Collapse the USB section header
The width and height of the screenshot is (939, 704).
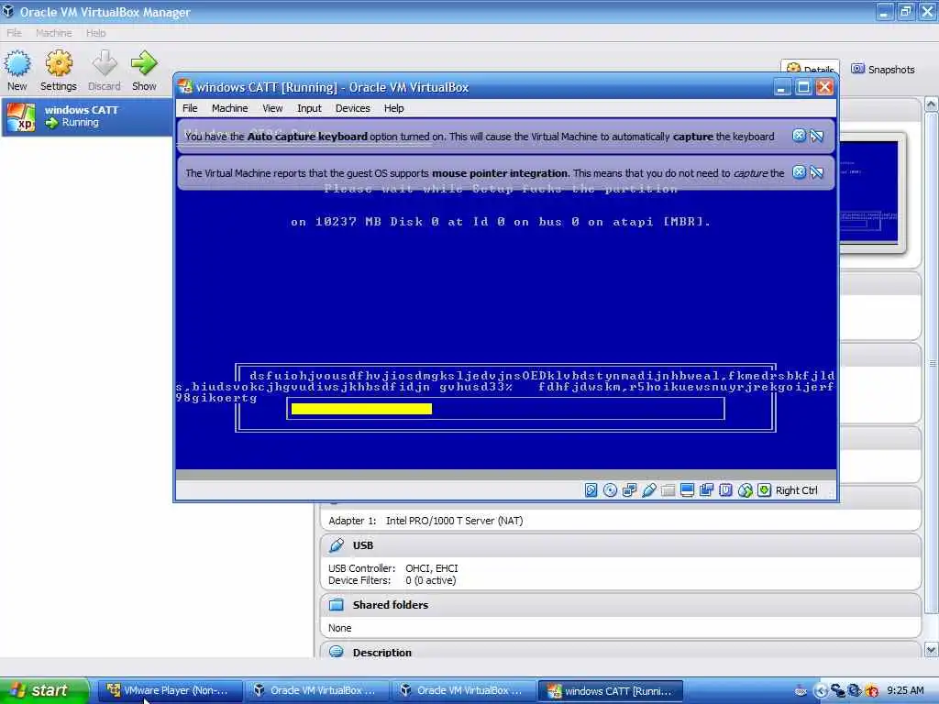621,545
